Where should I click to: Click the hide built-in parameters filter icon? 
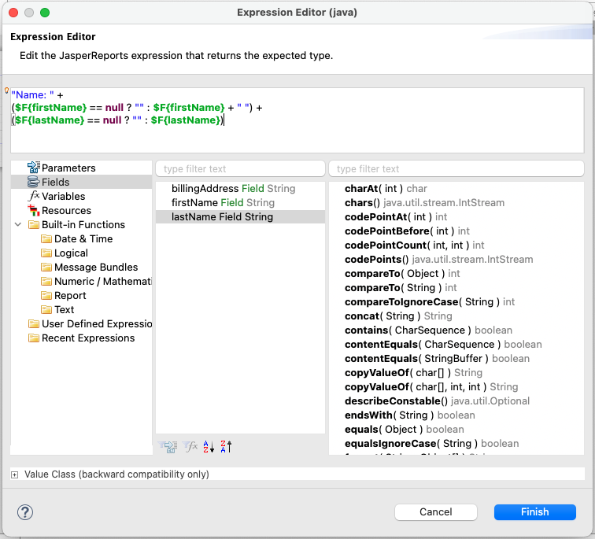168,446
